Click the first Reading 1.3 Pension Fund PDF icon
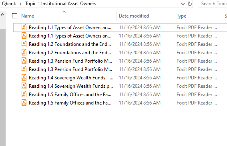The width and height of the screenshot is (227, 146). click(24, 61)
